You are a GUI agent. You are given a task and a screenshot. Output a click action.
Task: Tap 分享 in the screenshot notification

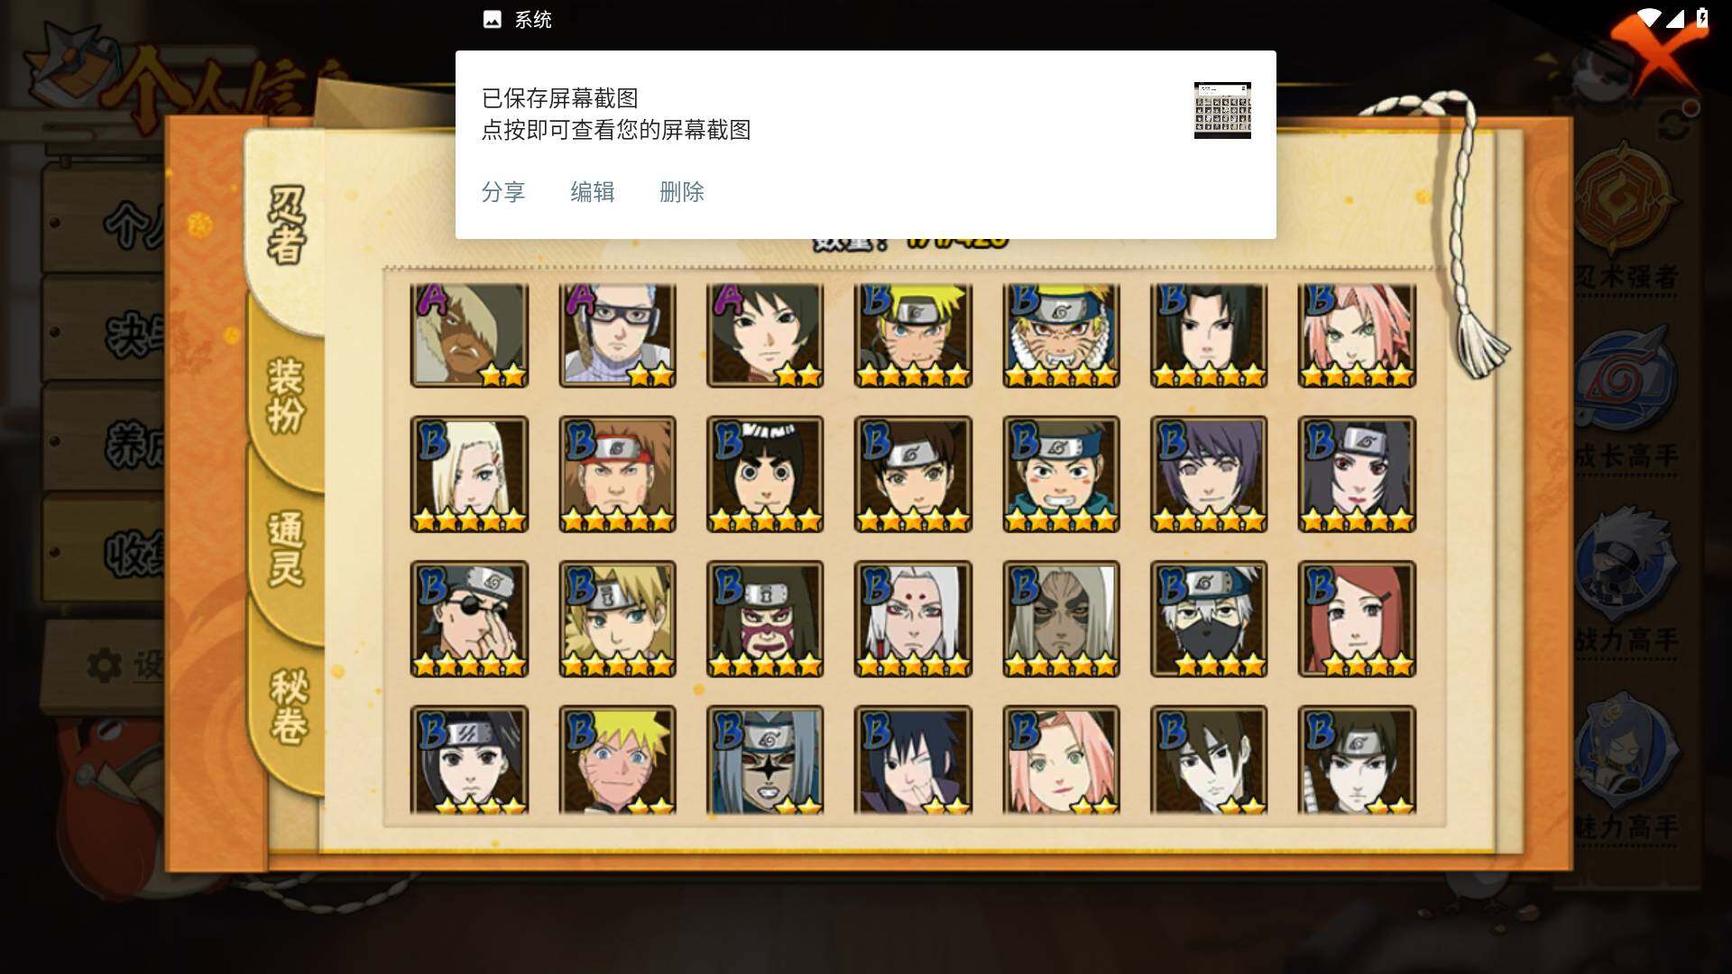(503, 192)
